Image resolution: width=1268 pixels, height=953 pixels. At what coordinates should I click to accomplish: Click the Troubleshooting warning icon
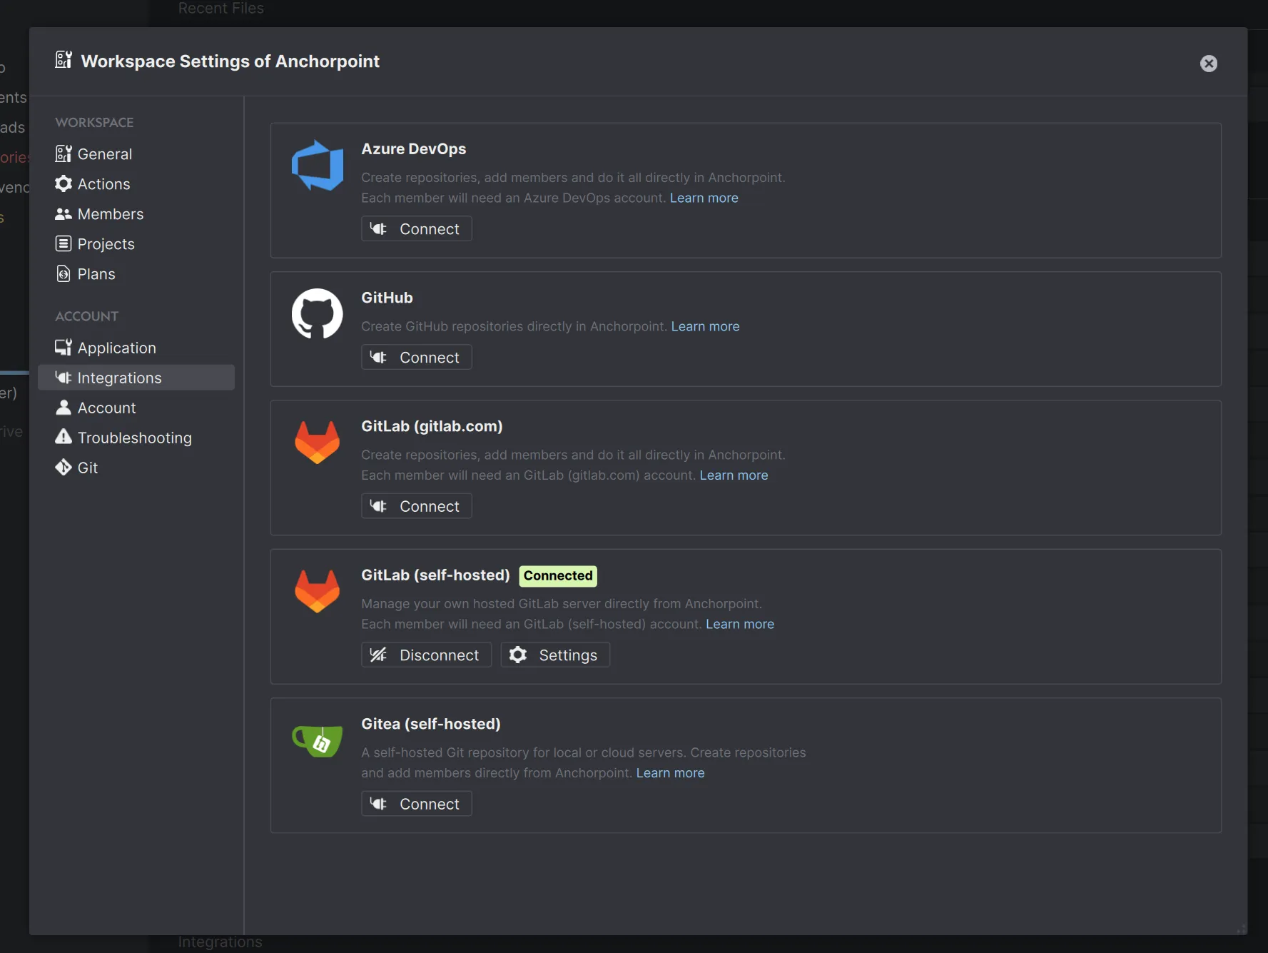pos(63,437)
